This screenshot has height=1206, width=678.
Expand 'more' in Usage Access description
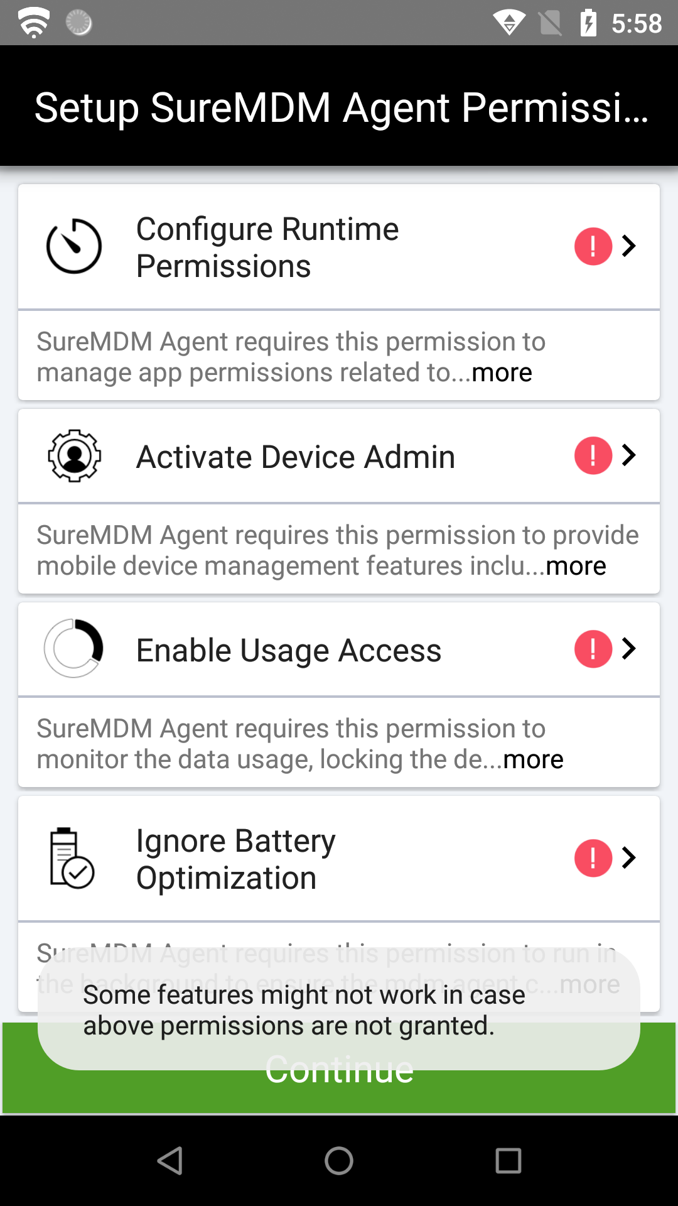click(x=533, y=759)
